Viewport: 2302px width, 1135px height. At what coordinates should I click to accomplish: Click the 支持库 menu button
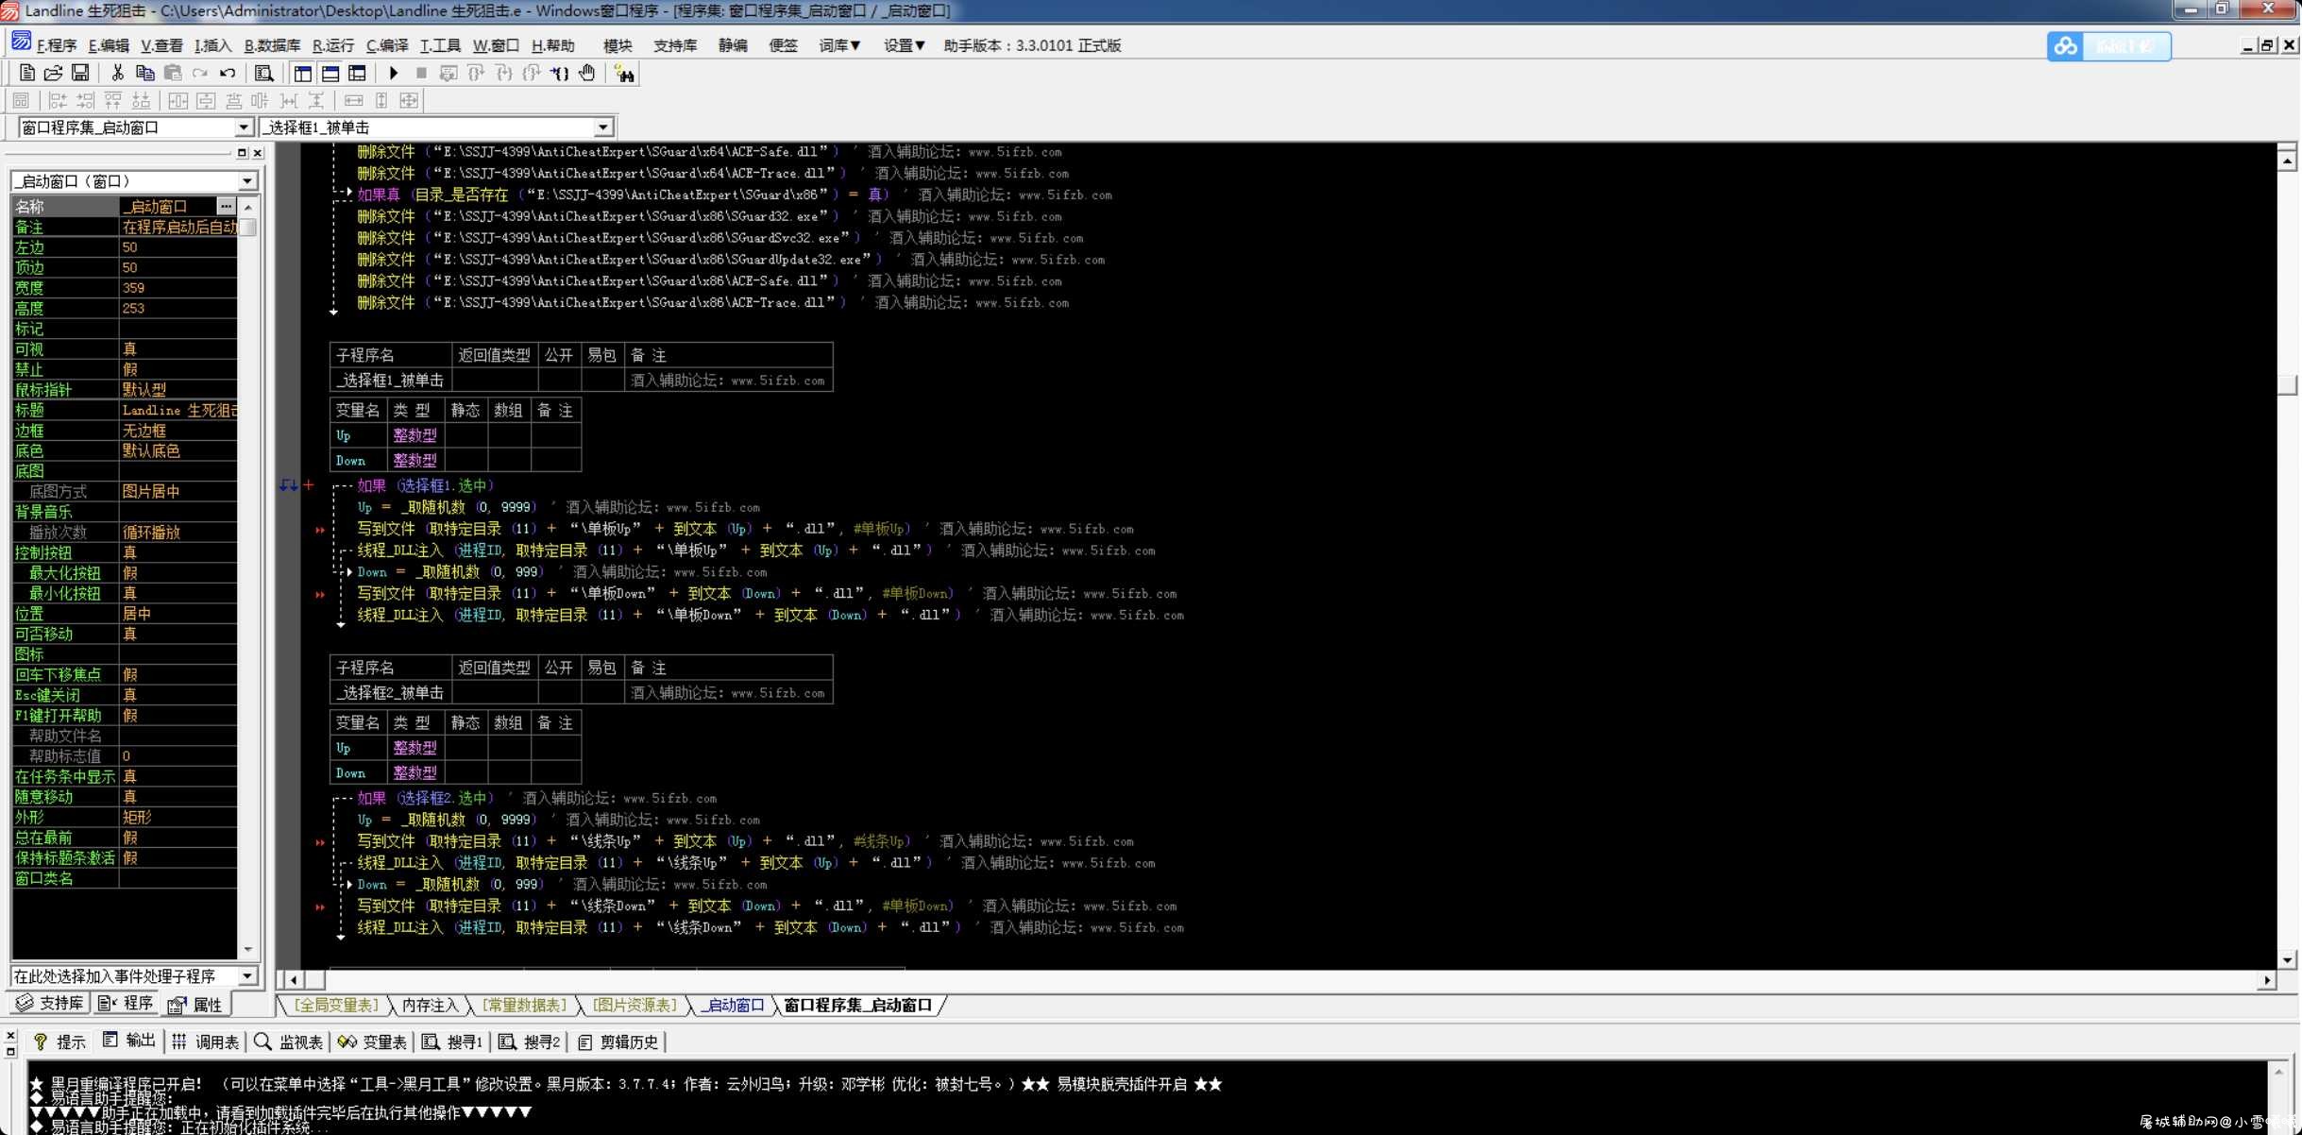(x=675, y=45)
